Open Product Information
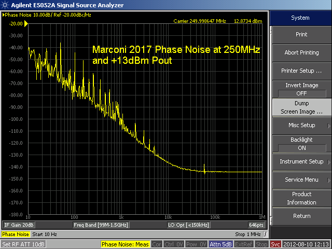Screen dimensions: 332x249 click(301, 198)
